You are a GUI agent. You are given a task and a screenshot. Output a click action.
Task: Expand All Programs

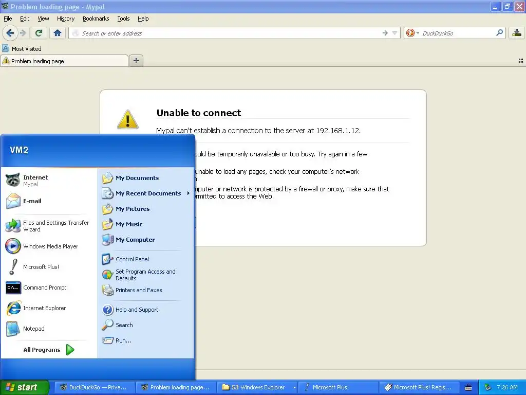pos(49,350)
